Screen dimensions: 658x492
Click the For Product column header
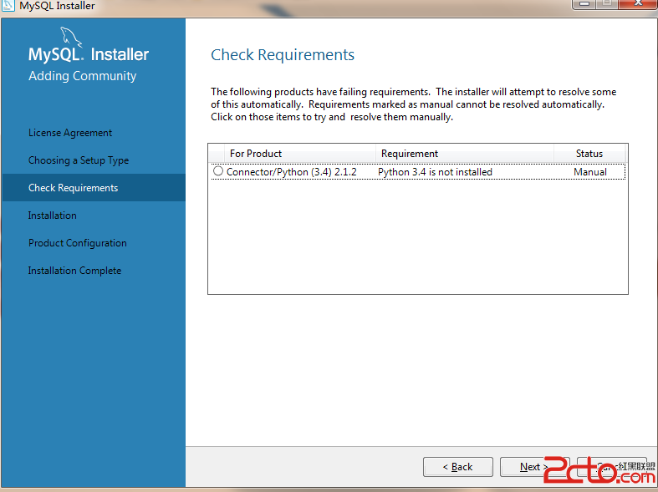pos(300,154)
